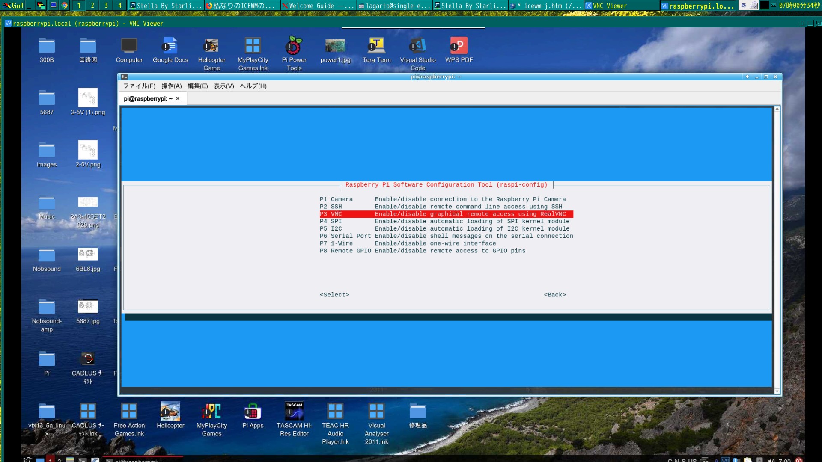Choose <Back> in raspi-config
822x462 pixels.
554,294
